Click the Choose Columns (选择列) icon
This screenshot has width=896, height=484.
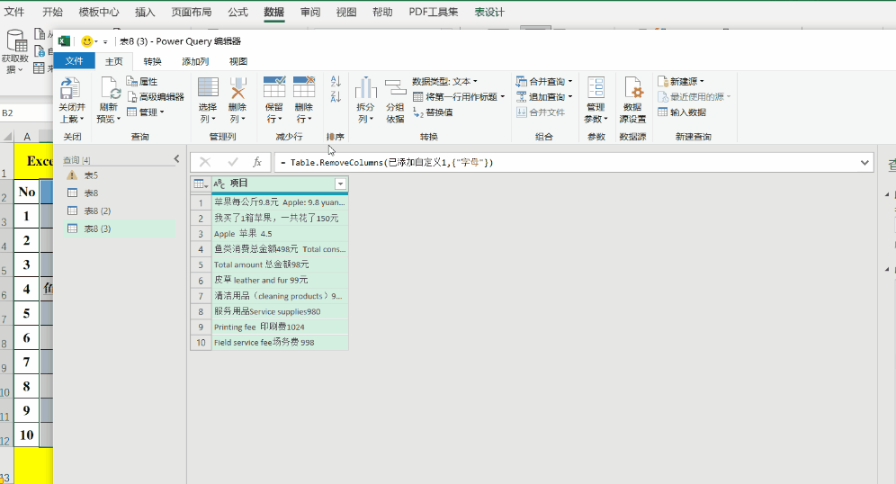208,88
